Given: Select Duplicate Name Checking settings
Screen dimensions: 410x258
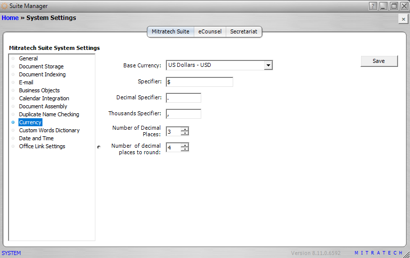Looking at the screenshot, I should tap(49, 114).
